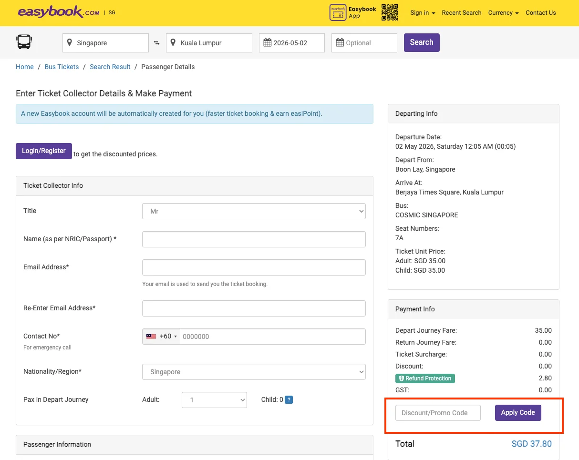Image resolution: width=579 pixels, height=460 pixels.
Task: Click the SGD 37.80 total amount
Action: pos(531,444)
